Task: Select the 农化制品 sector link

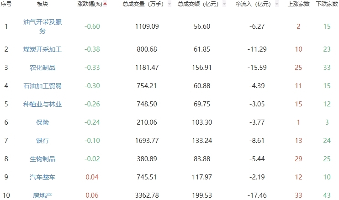Action: (x=42, y=68)
